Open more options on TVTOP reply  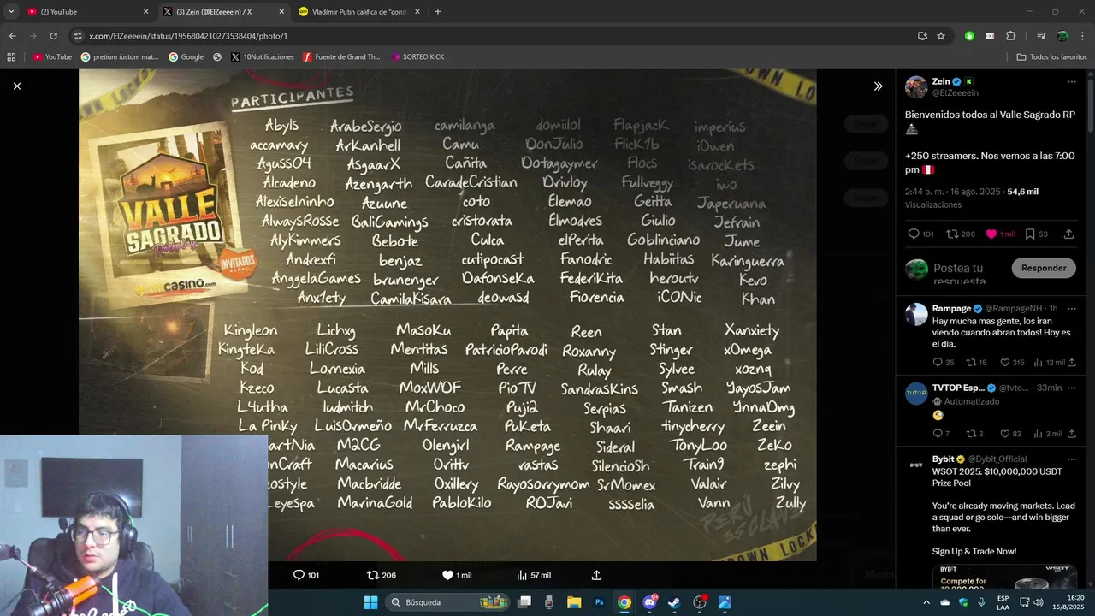(1071, 388)
